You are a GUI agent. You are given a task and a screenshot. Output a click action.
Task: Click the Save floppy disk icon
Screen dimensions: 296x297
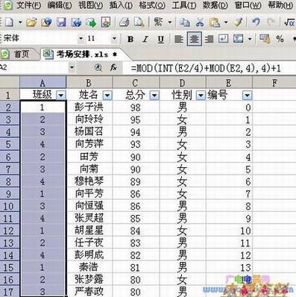[61, 22]
